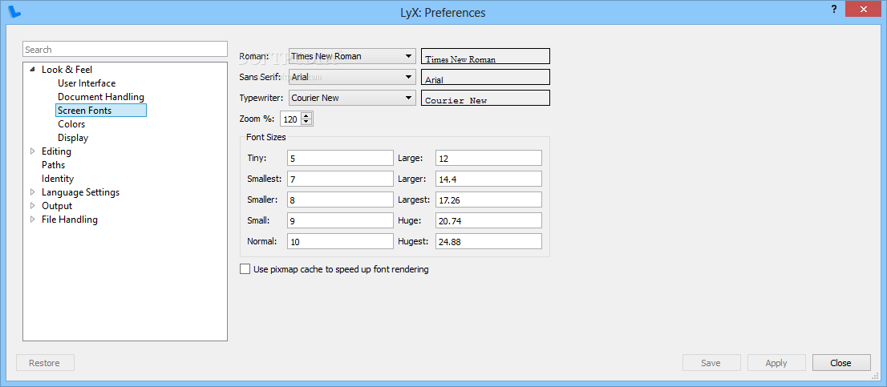Expand the Output tree node
The height and width of the screenshot is (387, 887).
pyautogui.click(x=32, y=206)
